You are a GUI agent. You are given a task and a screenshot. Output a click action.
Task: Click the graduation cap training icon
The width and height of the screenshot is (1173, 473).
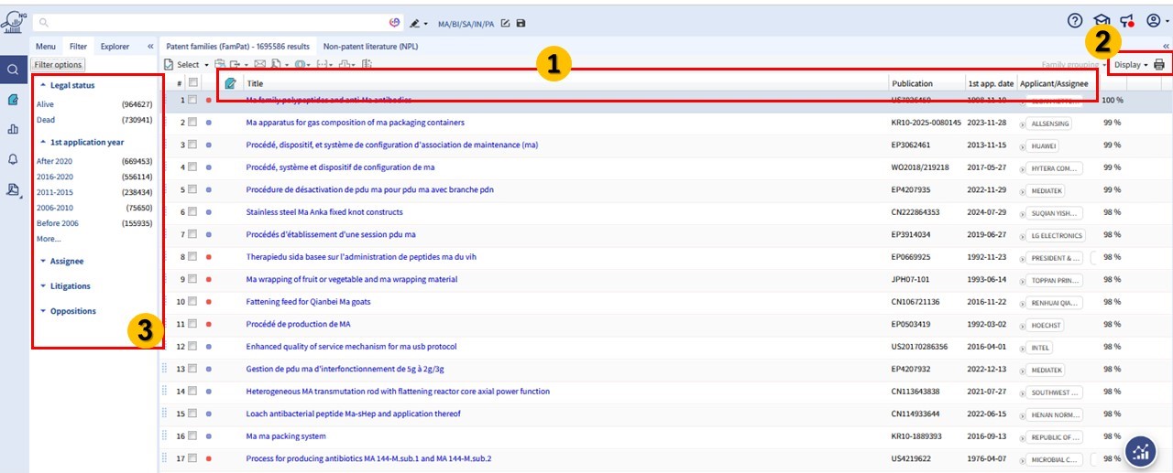pos(1102,21)
